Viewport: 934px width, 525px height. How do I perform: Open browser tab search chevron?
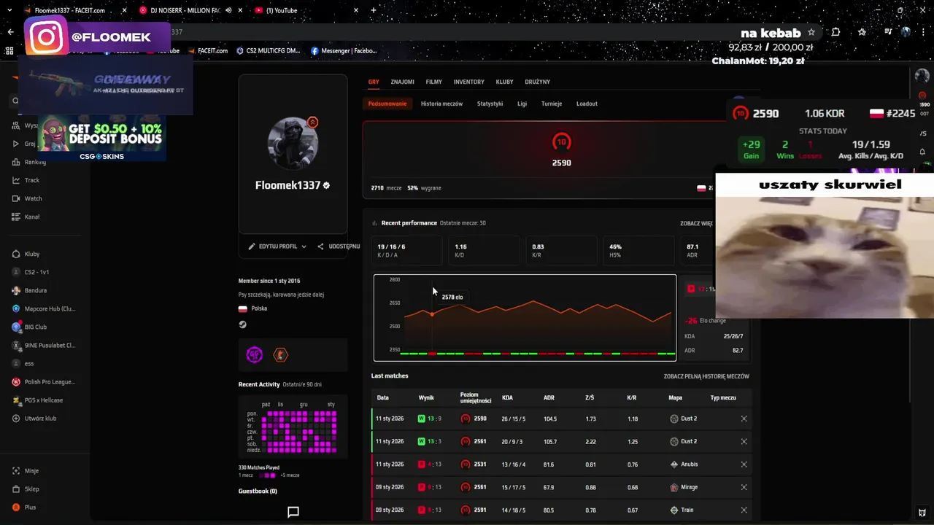9,10
